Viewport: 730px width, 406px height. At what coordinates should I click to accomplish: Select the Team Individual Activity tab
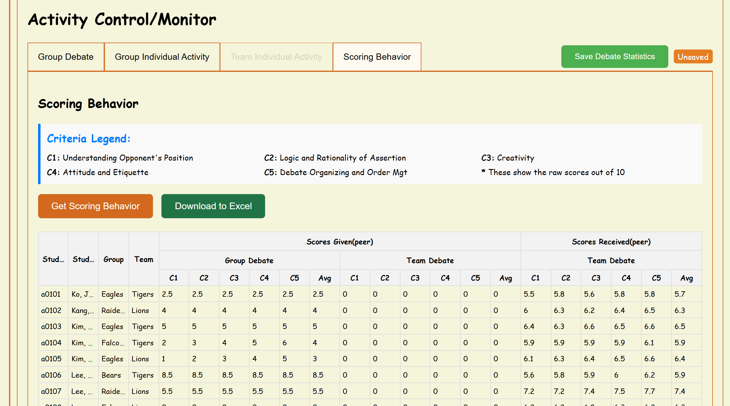[x=276, y=57]
